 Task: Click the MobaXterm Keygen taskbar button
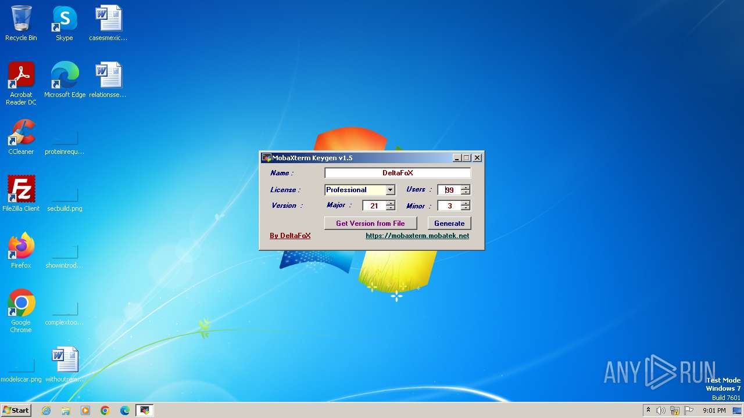(145, 410)
